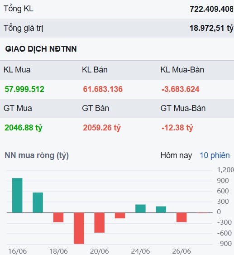Click the KL Mua-Bán column header
The height and width of the screenshot is (255, 234).
(x=182, y=70)
